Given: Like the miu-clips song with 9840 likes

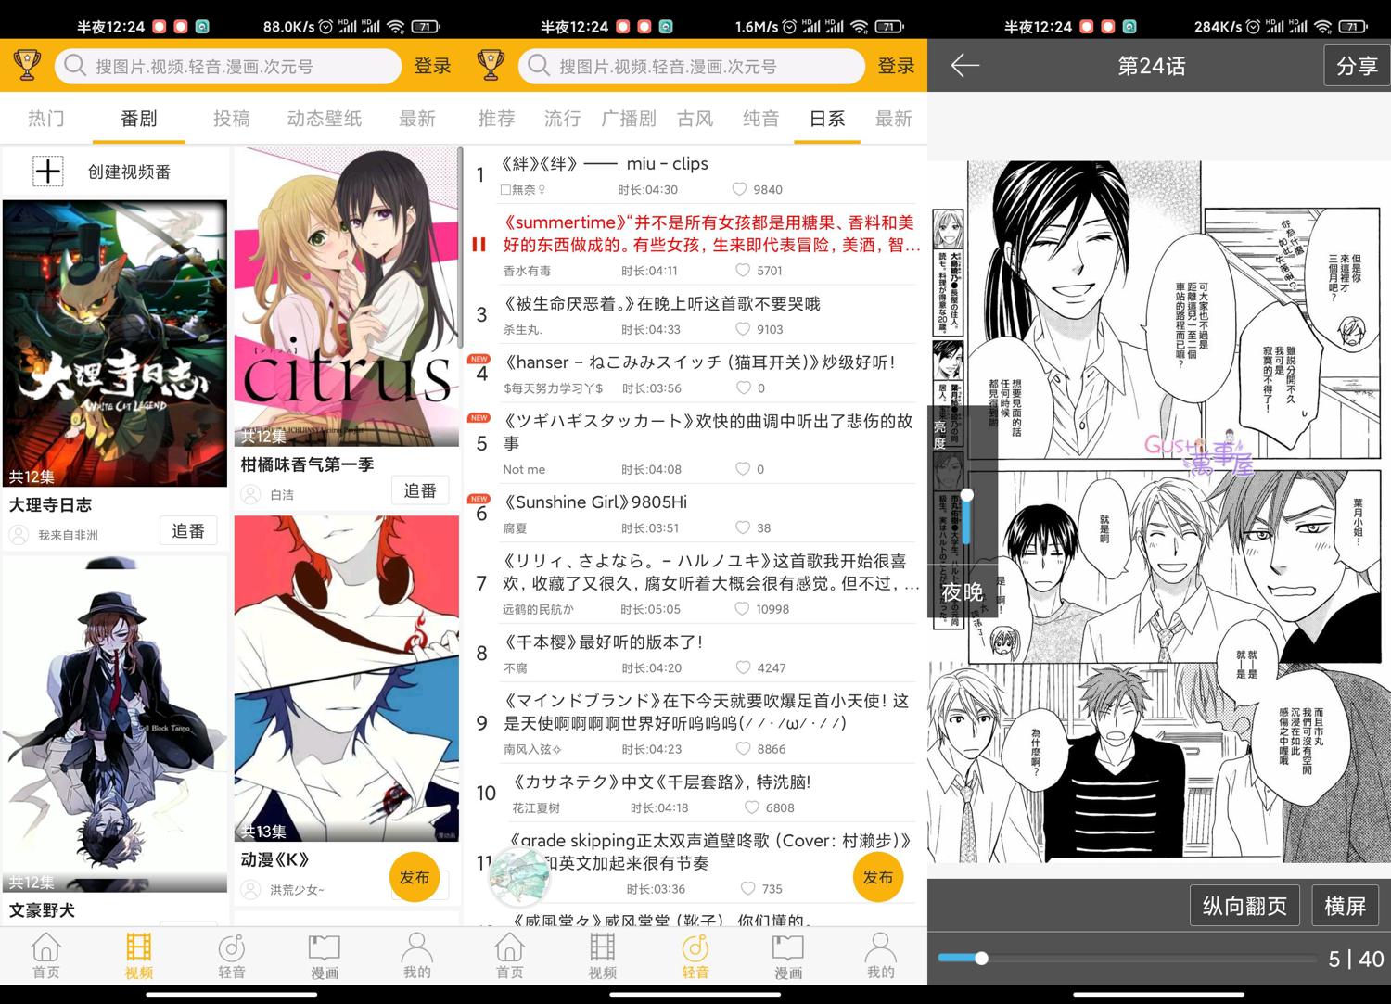Looking at the screenshot, I should 739,189.
